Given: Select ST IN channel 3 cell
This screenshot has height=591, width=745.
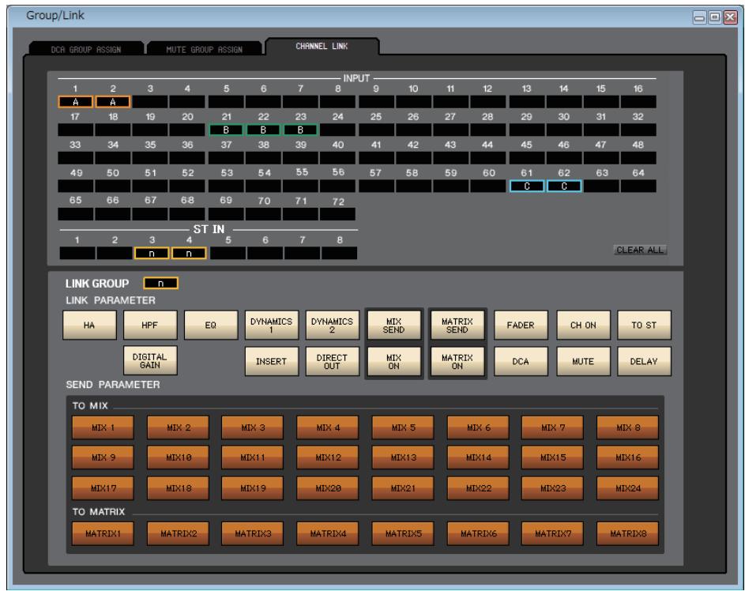Looking at the screenshot, I should coord(152,253).
